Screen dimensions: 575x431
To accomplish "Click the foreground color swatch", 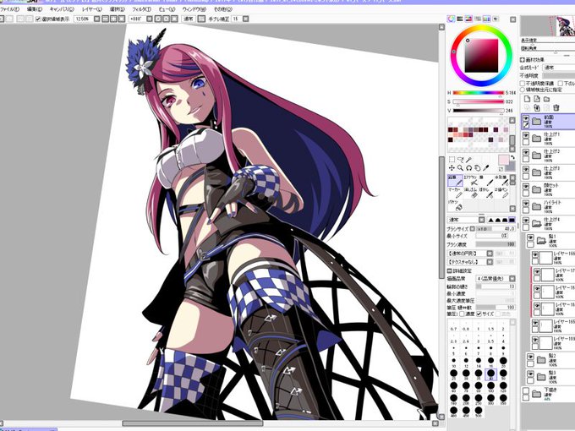I will (x=503, y=160).
